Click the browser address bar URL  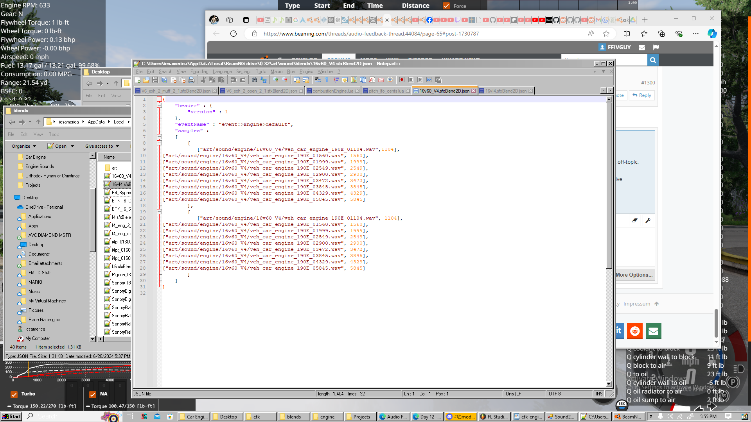coord(371,34)
